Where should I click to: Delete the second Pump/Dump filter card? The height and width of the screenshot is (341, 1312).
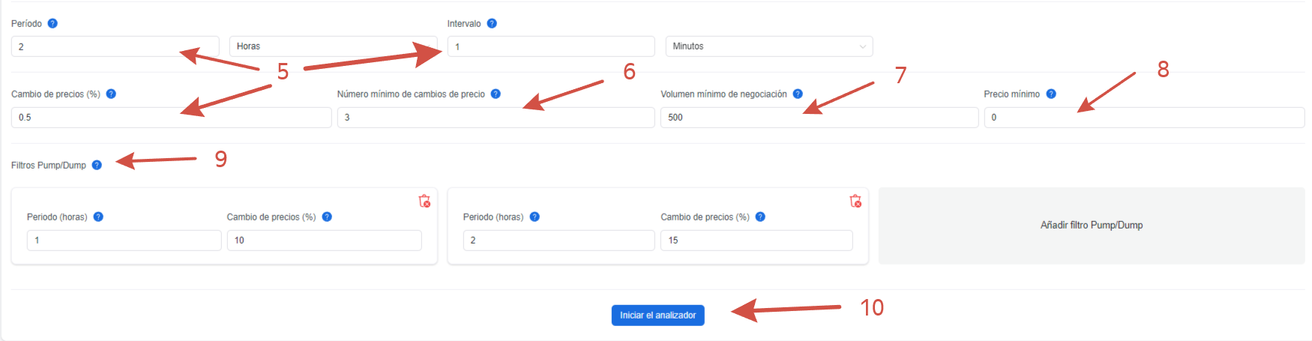[855, 201]
